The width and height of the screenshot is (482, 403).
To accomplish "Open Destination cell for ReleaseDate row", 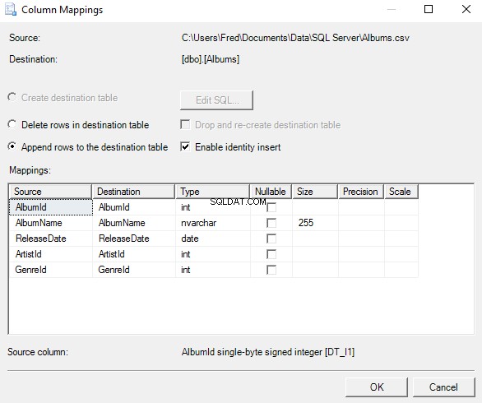I will point(134,239).
